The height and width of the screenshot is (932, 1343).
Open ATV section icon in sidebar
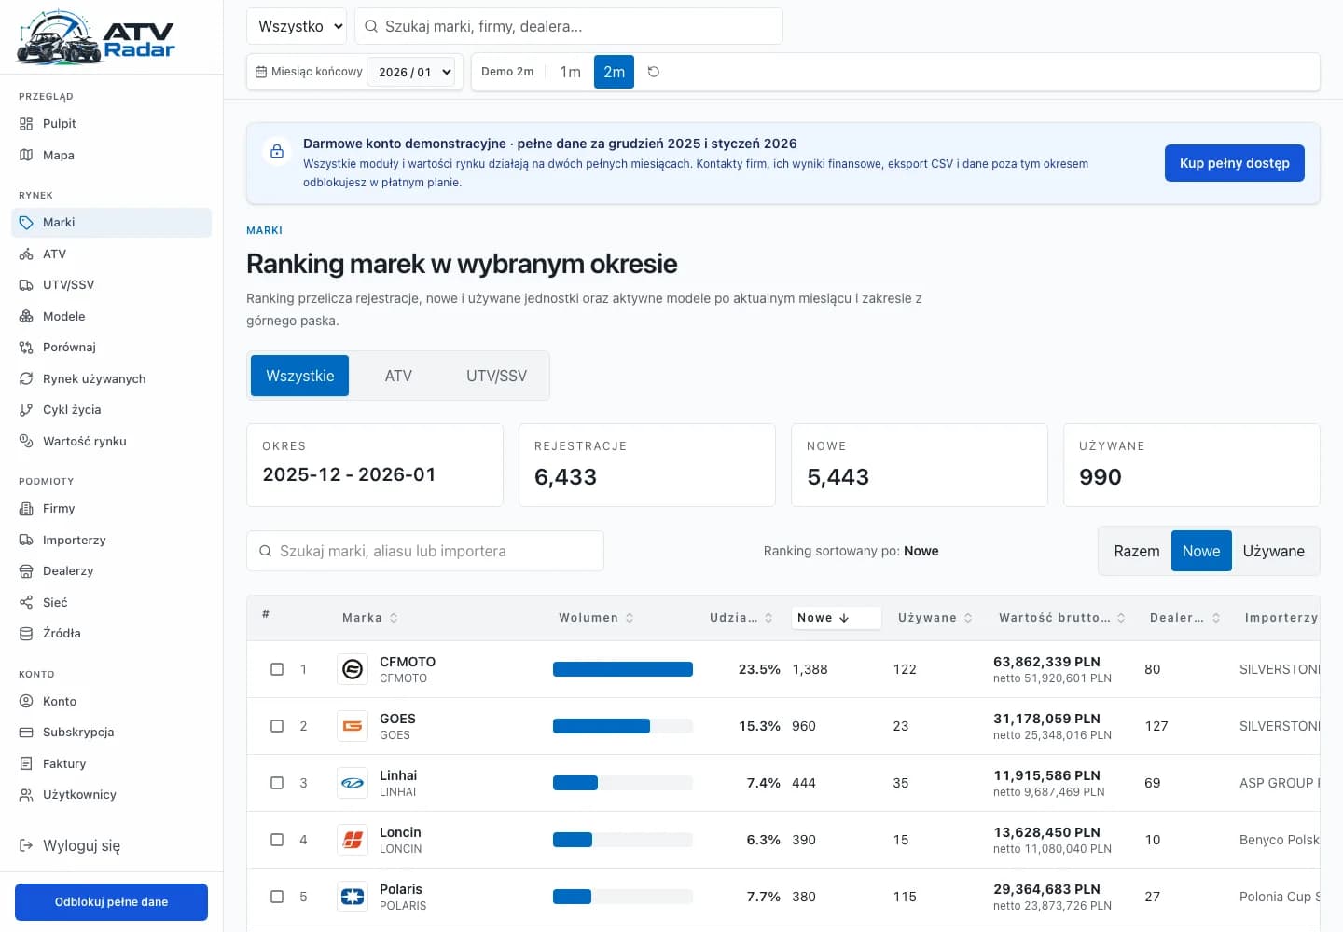26,254
